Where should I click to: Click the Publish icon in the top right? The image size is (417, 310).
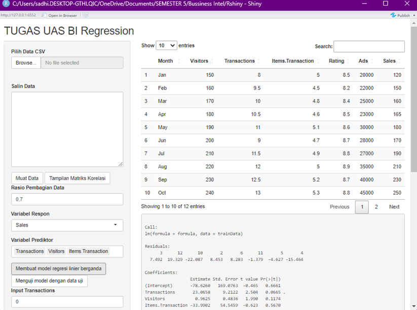tap(393, 15)
